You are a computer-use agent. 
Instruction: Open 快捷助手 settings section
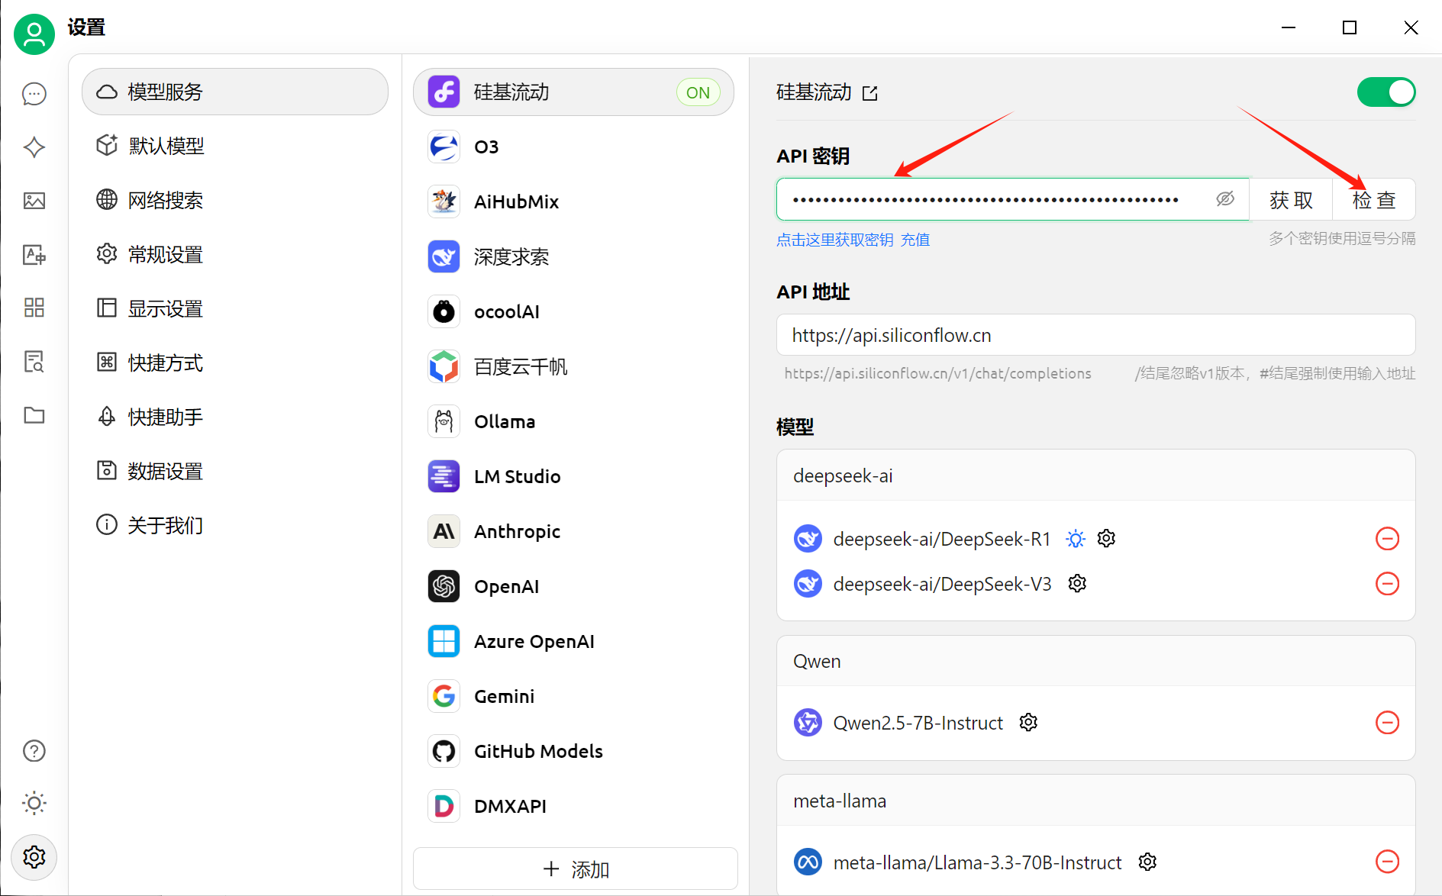[235, 417]
